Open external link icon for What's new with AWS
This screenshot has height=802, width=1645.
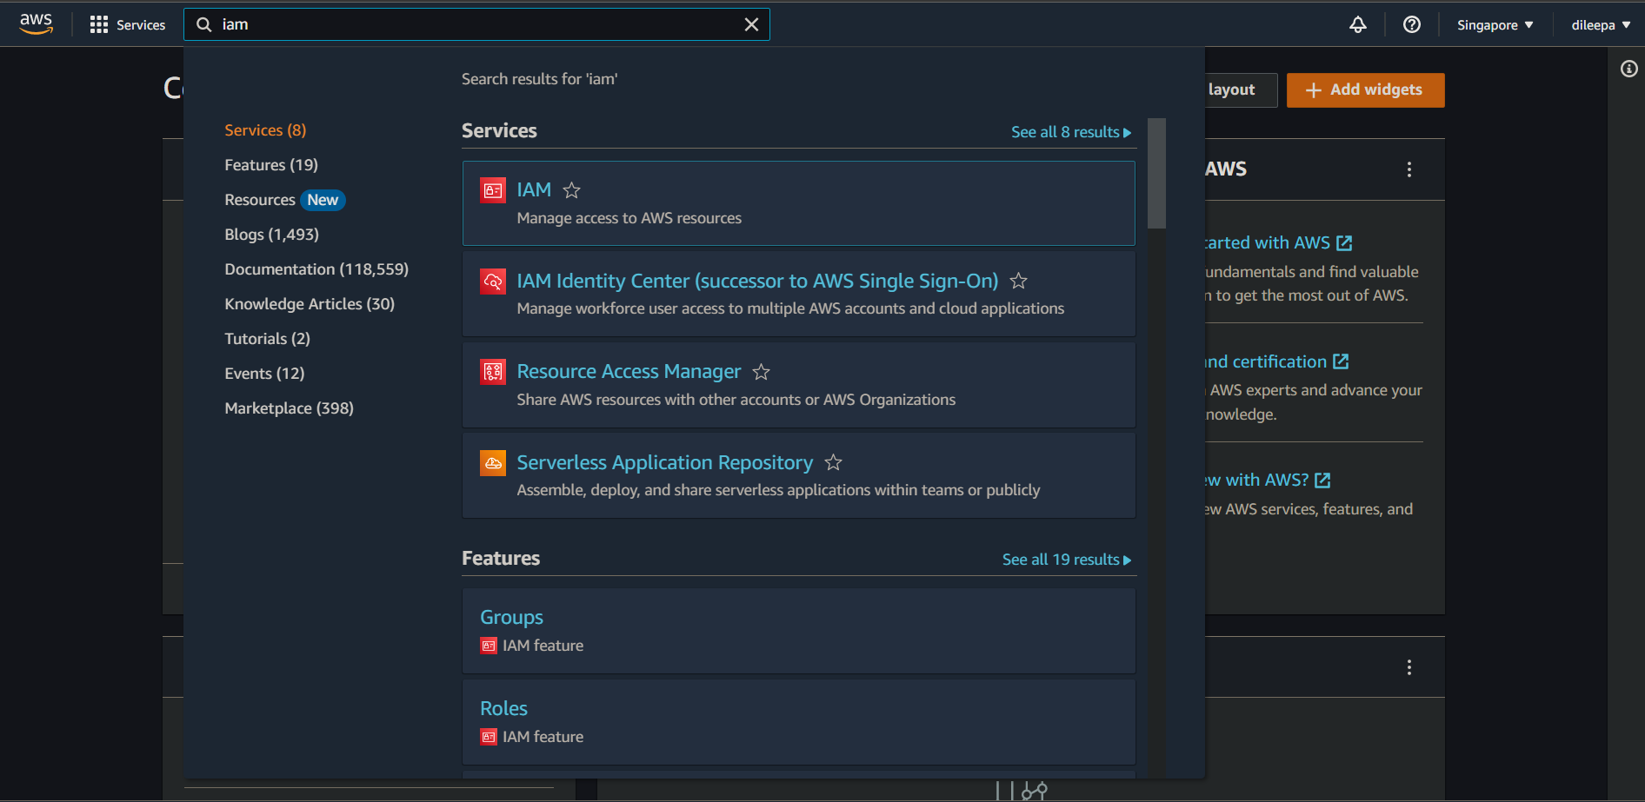[x=1322, y=481]
